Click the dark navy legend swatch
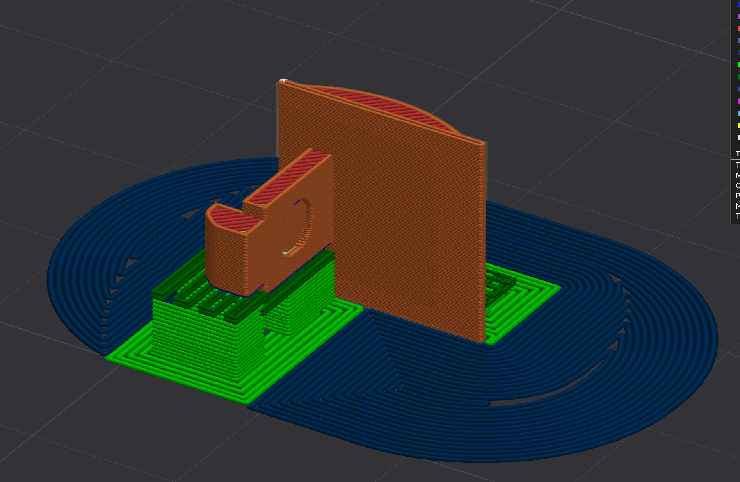The height and width of the screenshot is (482, 740). (738, 53)
